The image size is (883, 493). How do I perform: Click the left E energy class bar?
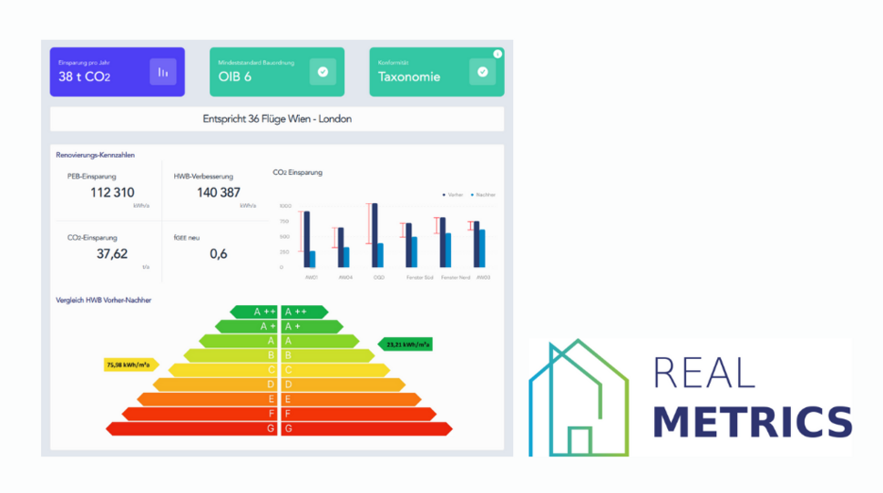[207, 399]
